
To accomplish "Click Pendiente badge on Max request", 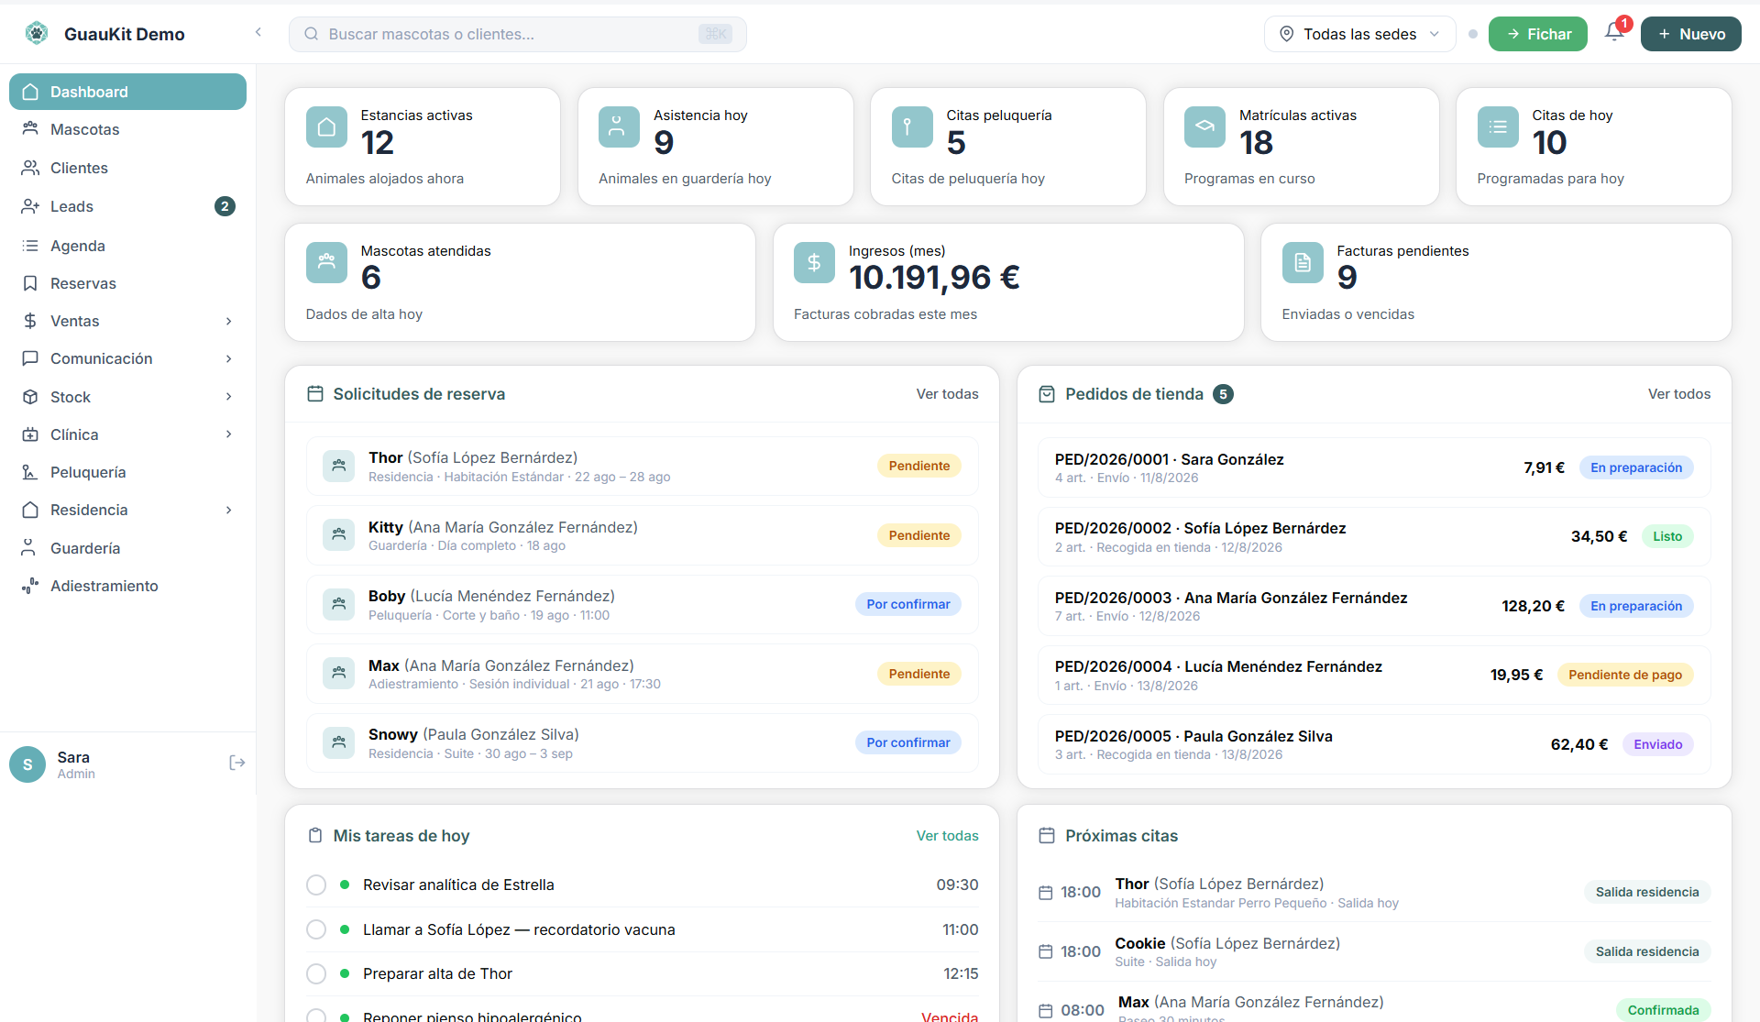I will point(918,674).
